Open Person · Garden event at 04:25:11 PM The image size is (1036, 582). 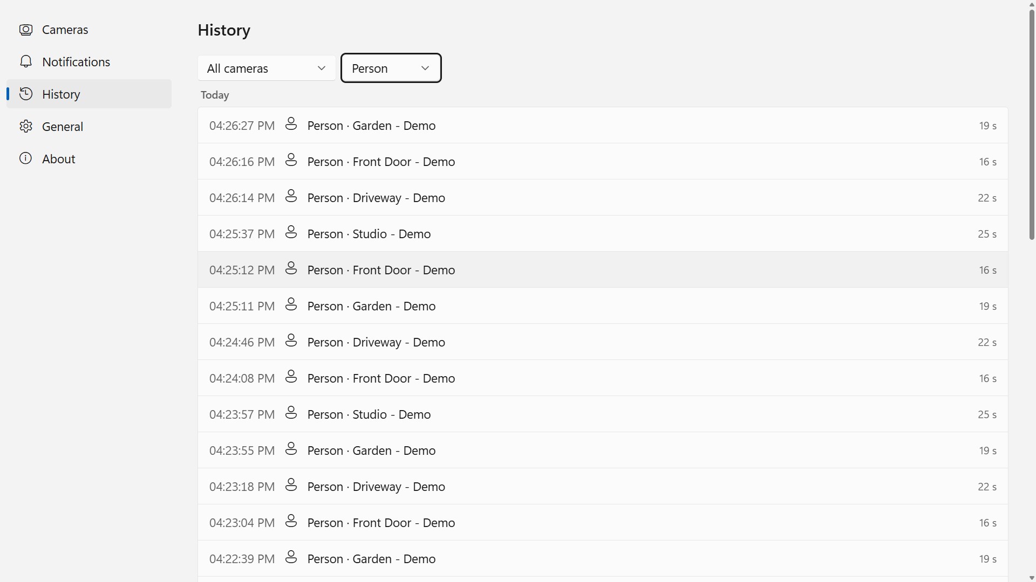[x=603, y=306]
